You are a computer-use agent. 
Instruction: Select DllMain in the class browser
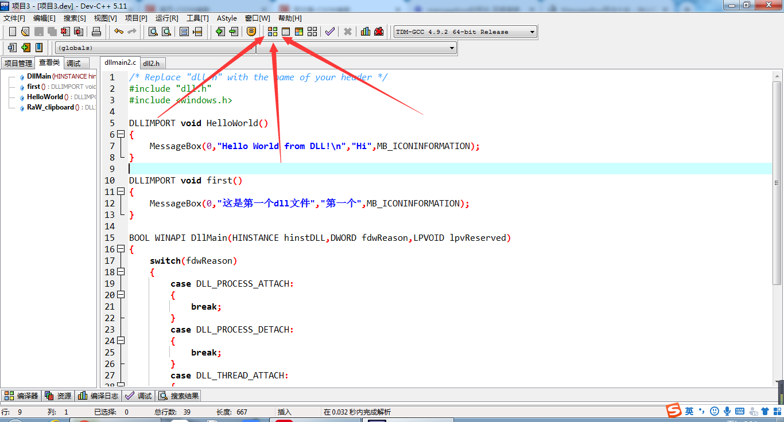39,76
